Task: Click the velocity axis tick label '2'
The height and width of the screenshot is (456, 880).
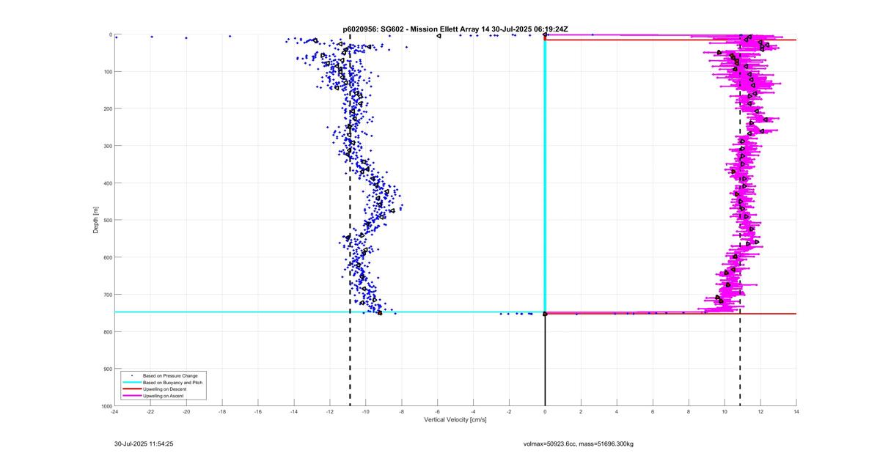Action: point(581,412)
